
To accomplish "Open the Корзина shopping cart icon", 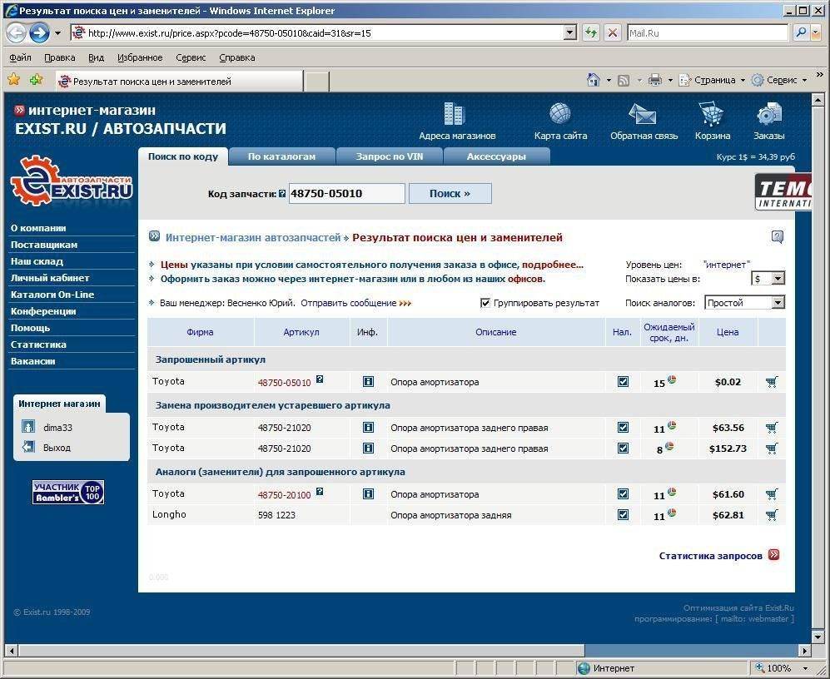I will (711, 115).
